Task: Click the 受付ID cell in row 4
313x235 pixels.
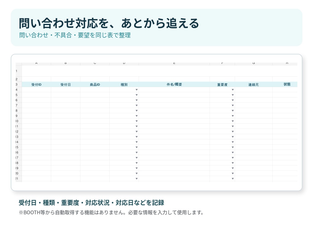Action: (x=36, y=90)
